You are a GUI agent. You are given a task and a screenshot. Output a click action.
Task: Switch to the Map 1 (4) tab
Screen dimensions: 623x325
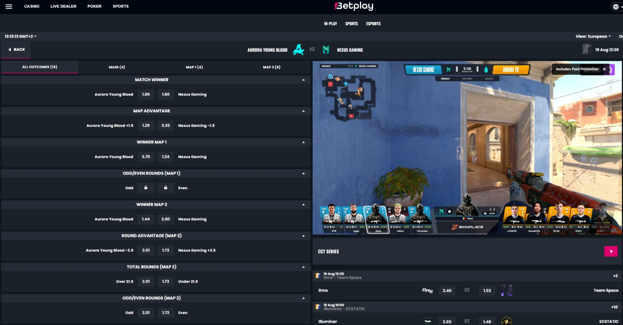tap(194, 67)
